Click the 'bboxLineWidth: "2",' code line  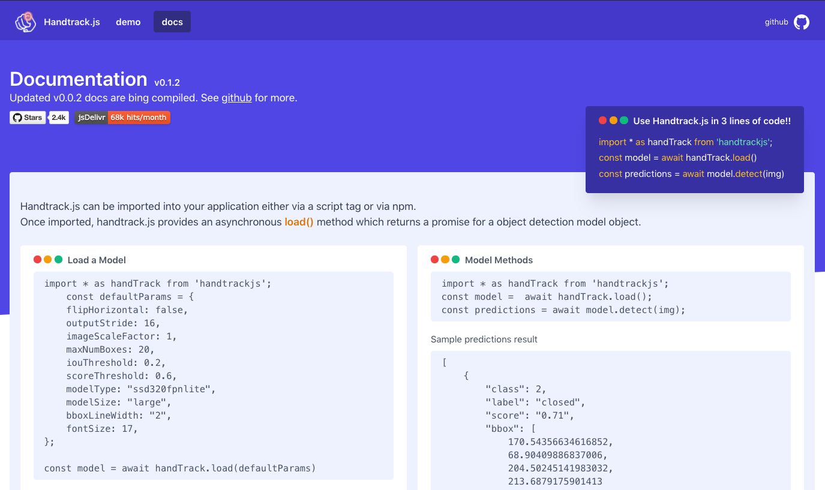coord(119,416)
